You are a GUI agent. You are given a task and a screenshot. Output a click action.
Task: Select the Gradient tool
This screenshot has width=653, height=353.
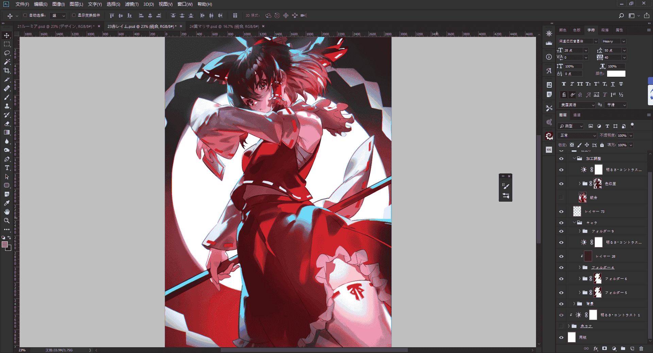7,132
